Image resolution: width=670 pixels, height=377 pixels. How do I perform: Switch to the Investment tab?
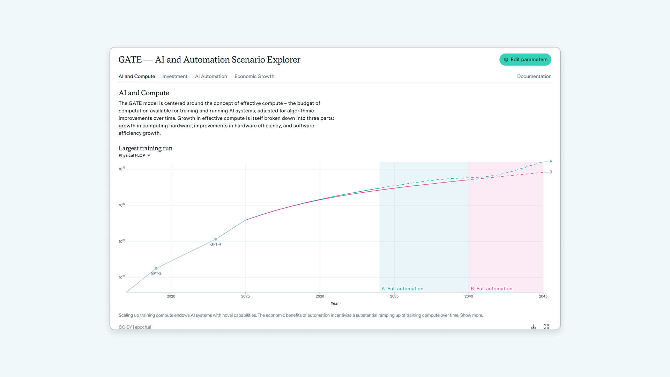175,76
